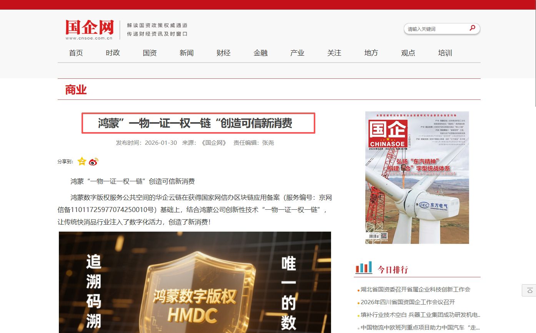Open the 财经 menu item
Image resolution: width=536 pixels, height=333 pixels.
[x=223, y=53]
